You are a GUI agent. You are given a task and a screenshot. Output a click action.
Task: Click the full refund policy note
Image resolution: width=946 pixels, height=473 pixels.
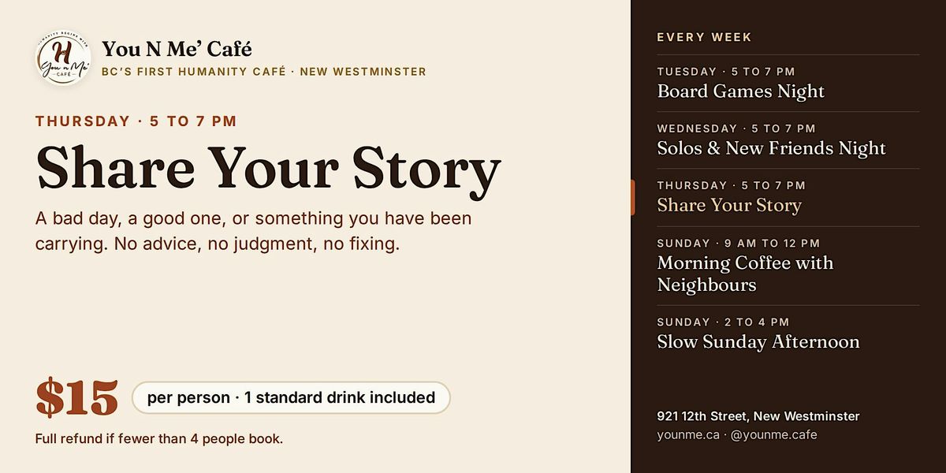tap(159, 439)
